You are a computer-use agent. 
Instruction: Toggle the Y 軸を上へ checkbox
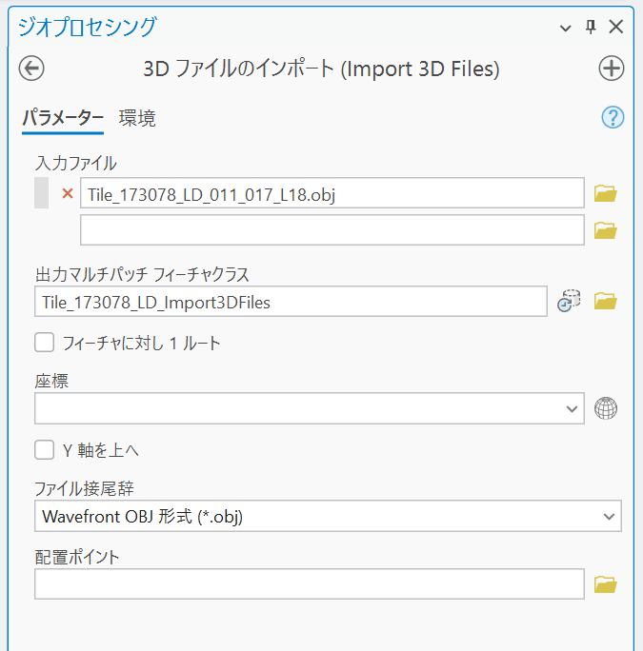(x=44, y=449)
